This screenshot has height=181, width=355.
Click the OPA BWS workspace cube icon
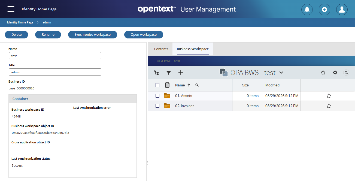coord(224,73)
